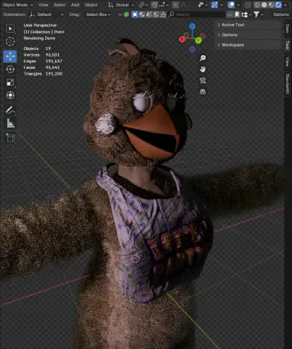
Task: Switch perspective/orthographic with the grid icon
Action: point(203,92)
